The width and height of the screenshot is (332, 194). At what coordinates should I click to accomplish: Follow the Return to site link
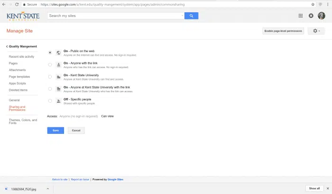pos(60,179)
